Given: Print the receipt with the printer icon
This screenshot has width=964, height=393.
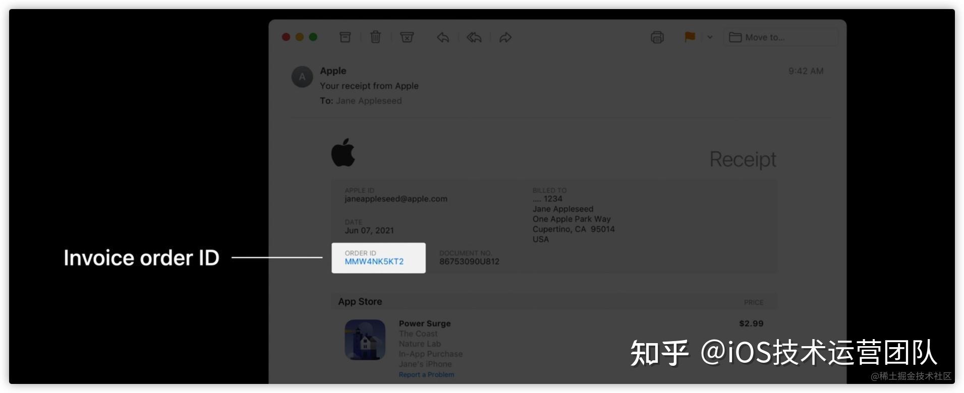Looking at the screenshot, I should [x=657, y=37].
